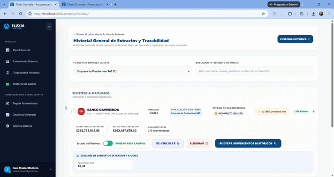Click the Historial de Gastos icon

(8, 84)
